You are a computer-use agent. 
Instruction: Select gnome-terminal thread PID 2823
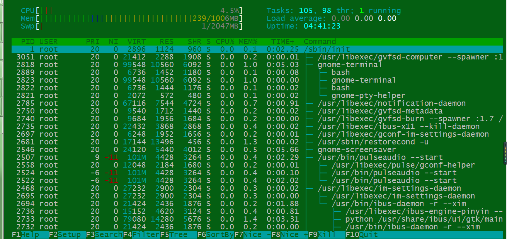click(257, 80)
